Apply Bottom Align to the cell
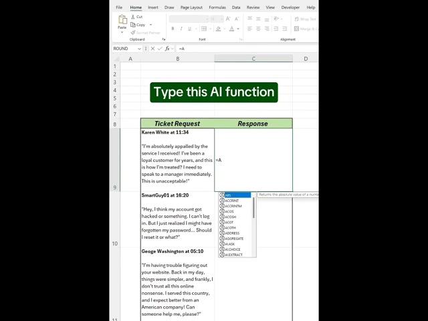 (267, 19)
